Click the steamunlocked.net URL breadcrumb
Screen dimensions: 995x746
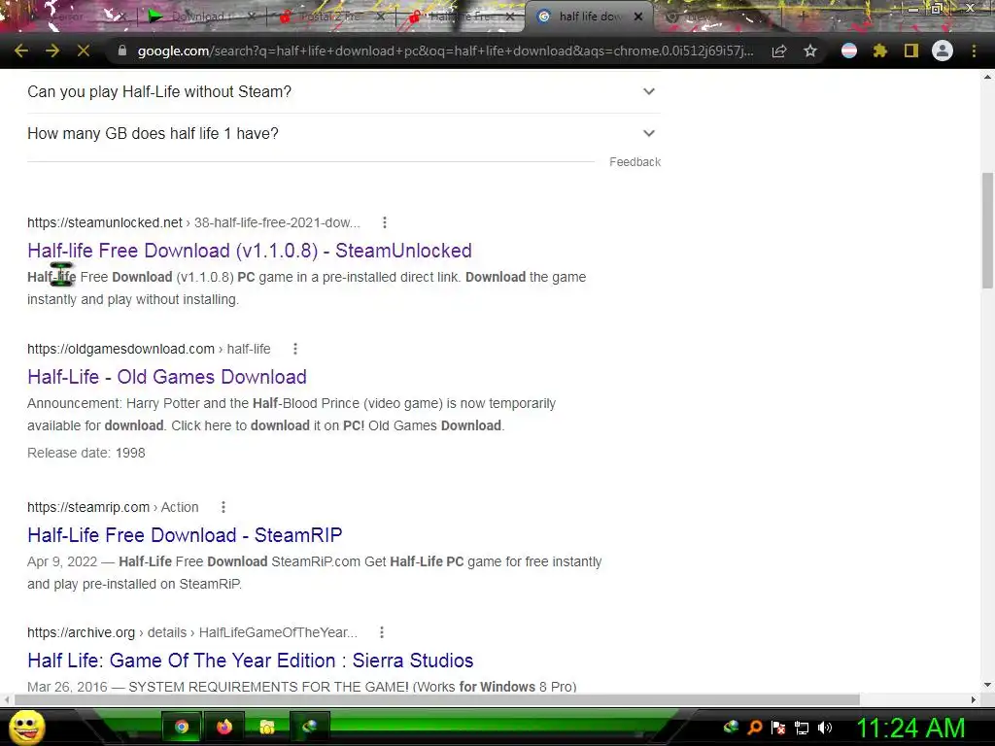[193, 222]
